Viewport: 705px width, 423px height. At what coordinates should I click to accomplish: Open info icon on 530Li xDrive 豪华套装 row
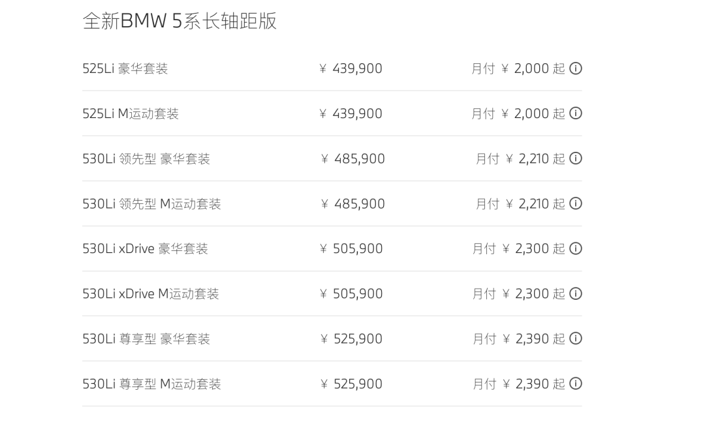[576, 248]
